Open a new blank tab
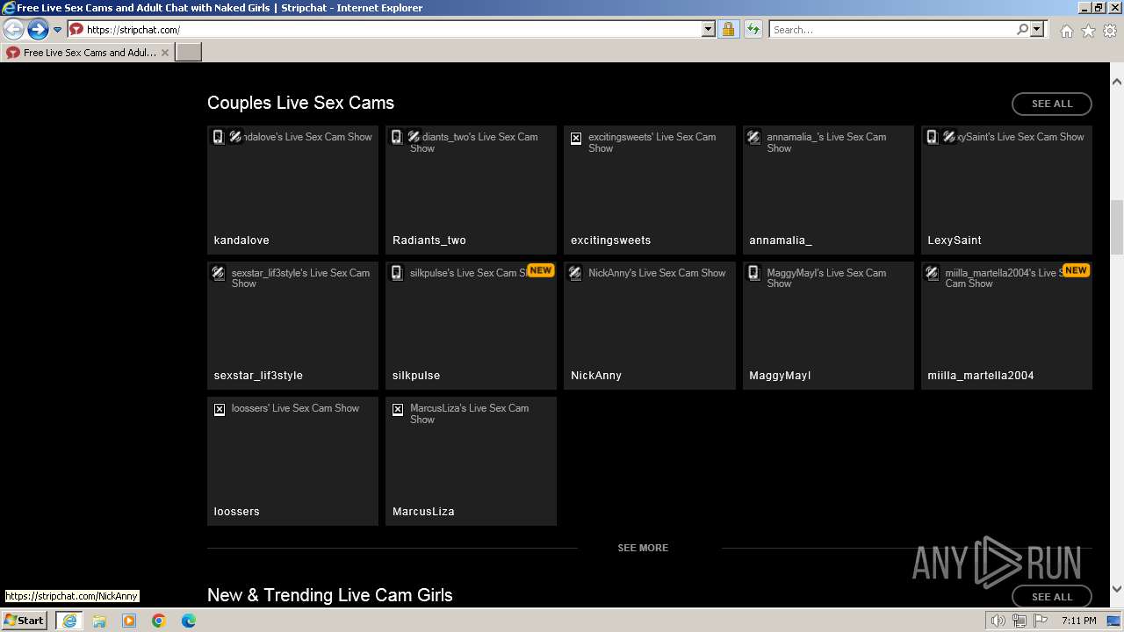Screen dimensions: 1124x632 pyautogui.click(x=189, y=53)
